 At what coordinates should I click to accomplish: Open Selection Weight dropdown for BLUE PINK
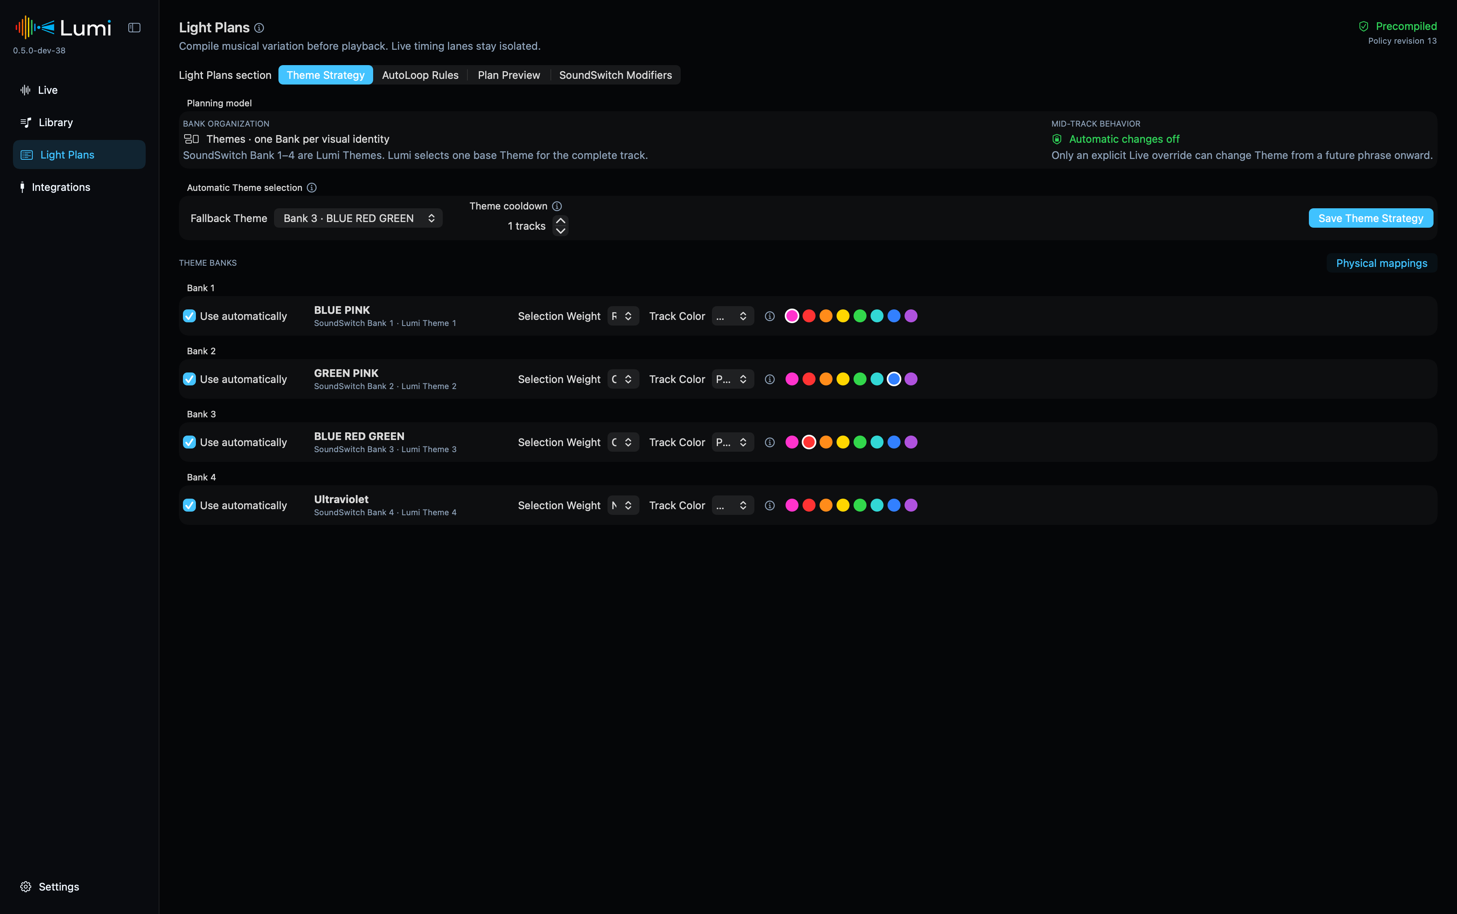[623, 316]
